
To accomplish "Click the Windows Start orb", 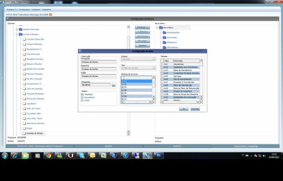I will 5,156.
